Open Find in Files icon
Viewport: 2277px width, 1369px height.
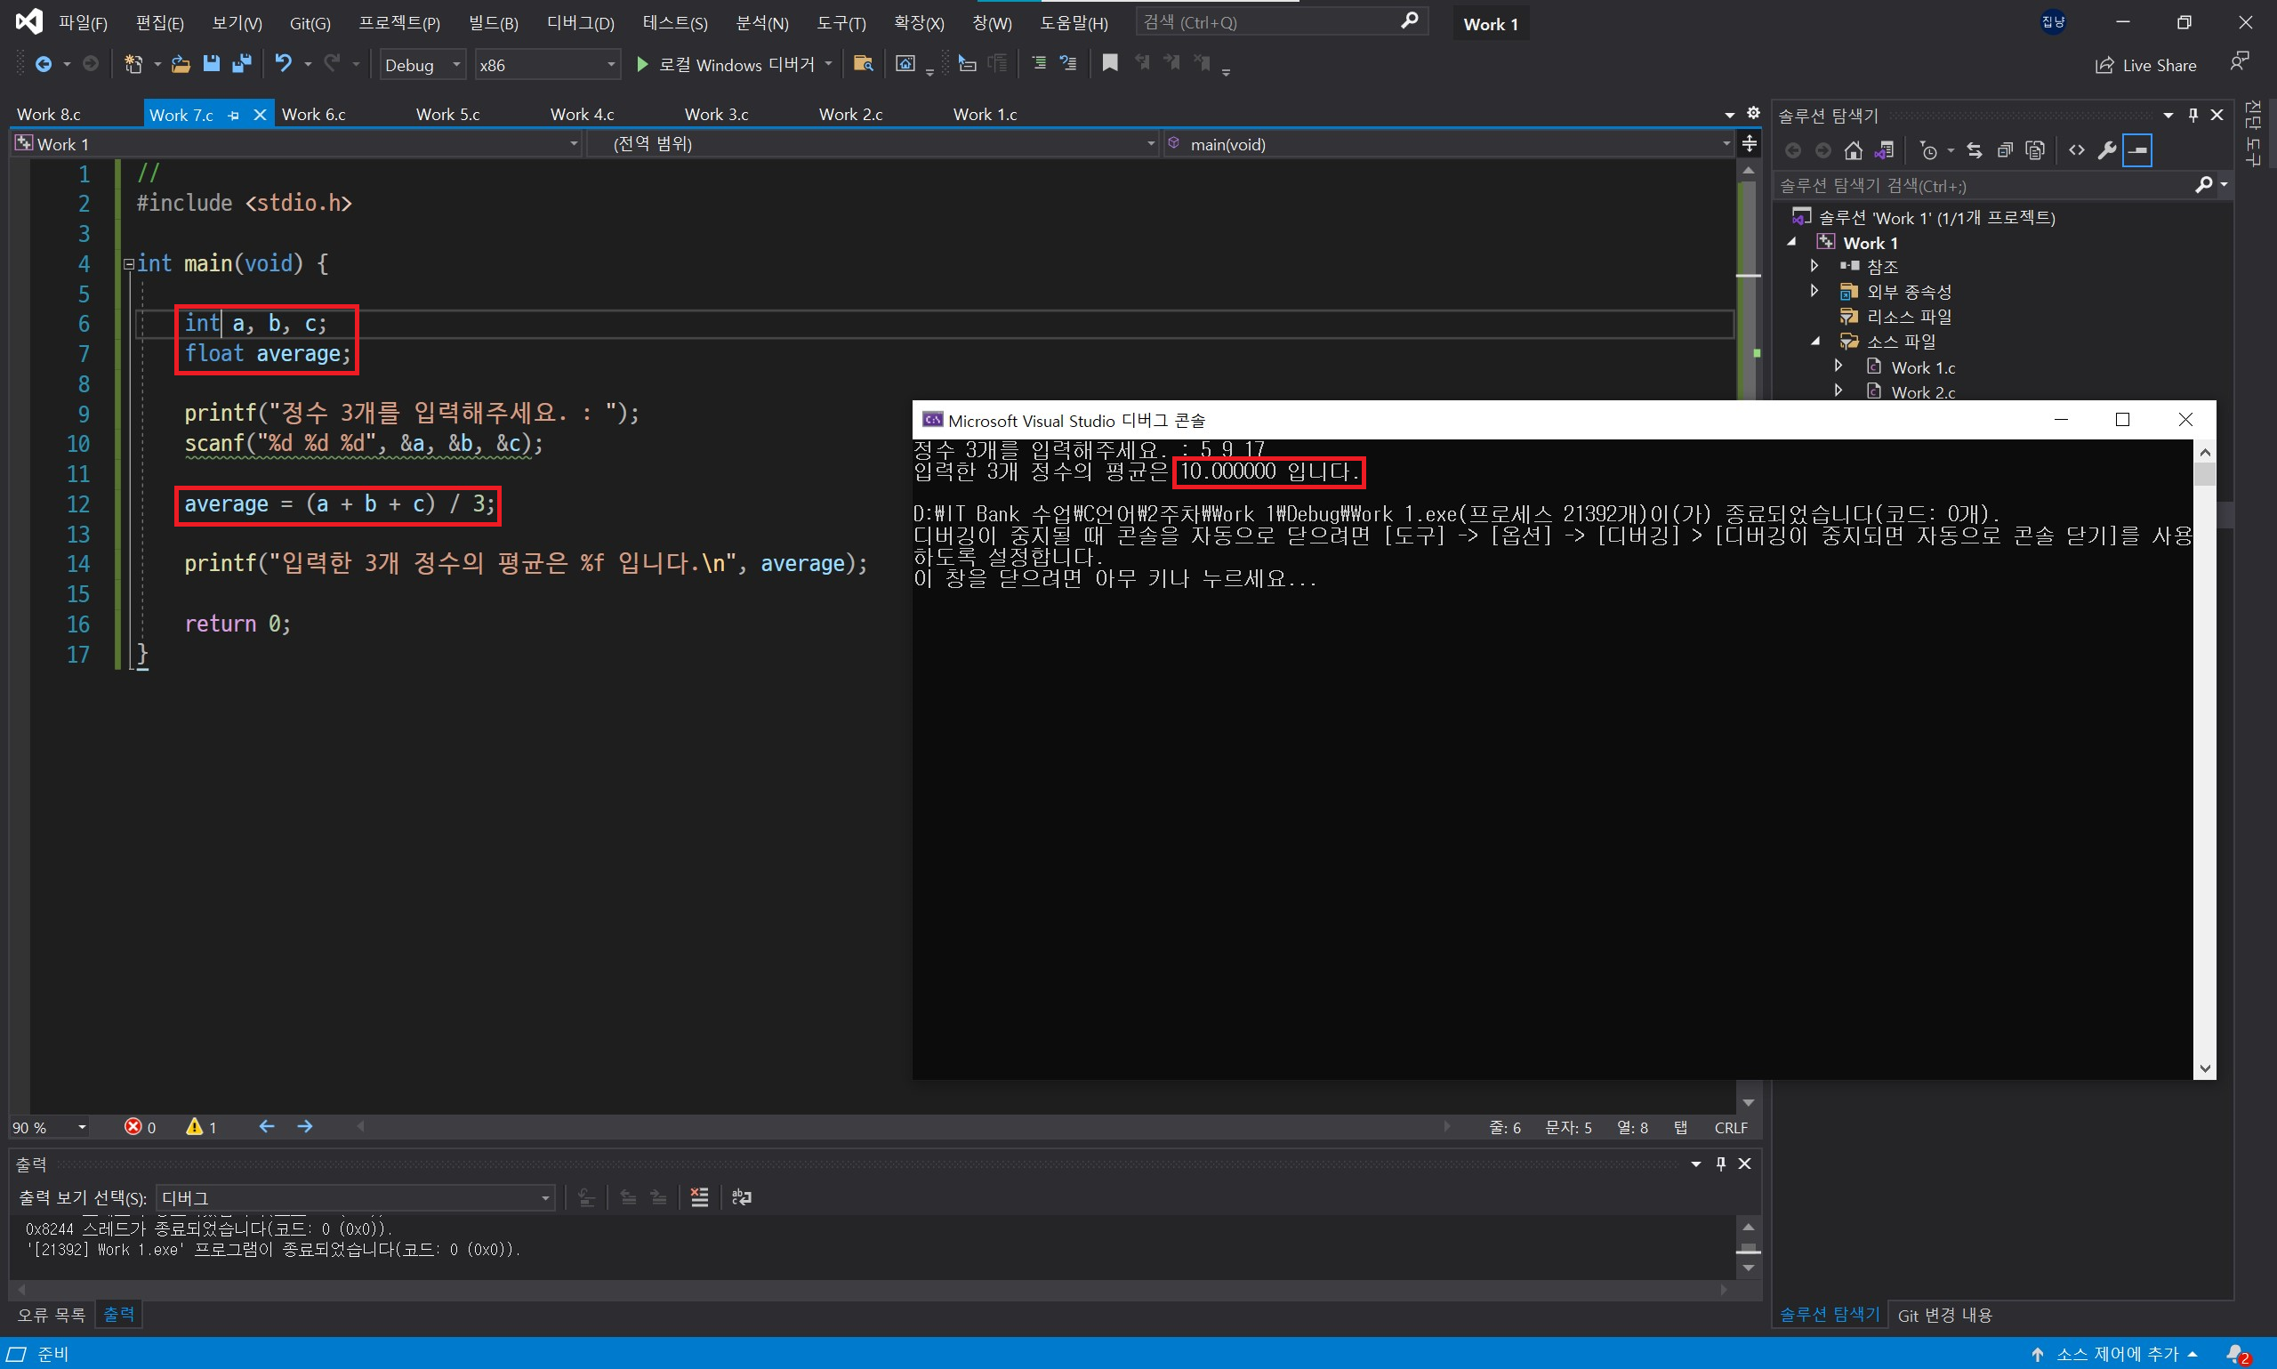(x=862, y=64)
